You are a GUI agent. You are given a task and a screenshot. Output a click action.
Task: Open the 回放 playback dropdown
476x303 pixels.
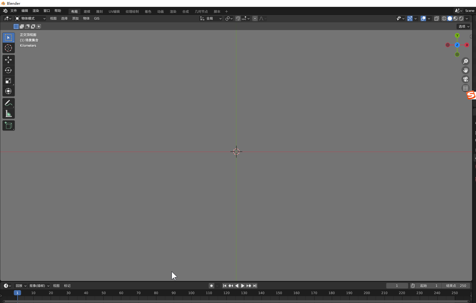coord(21,286)
